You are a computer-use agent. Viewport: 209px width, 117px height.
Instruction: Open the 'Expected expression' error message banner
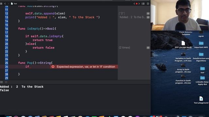click(84, 67)
